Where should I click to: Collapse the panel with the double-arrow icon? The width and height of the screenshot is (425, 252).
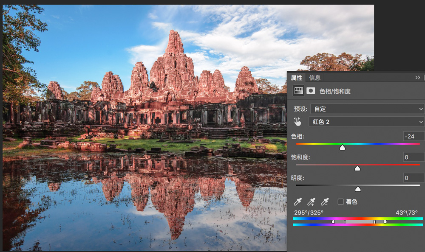pyautogui.click(x=418, y=78)
